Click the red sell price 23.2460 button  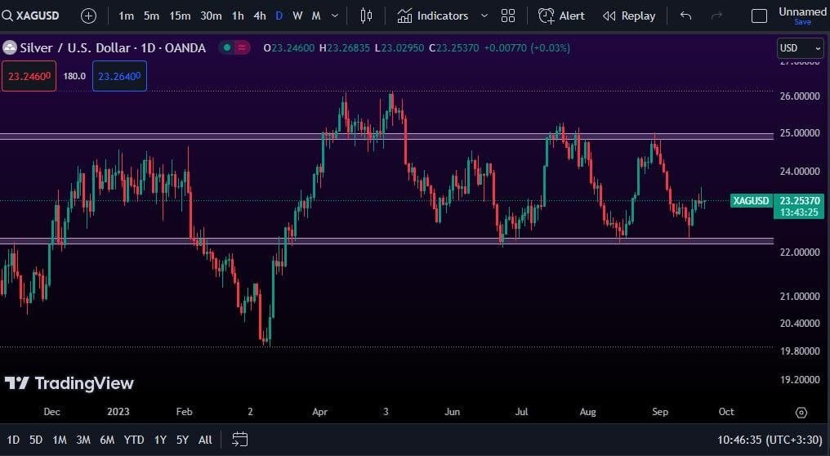point(29,76)
